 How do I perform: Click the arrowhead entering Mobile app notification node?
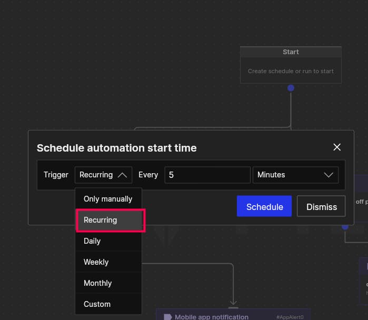[x=233, y=302]
